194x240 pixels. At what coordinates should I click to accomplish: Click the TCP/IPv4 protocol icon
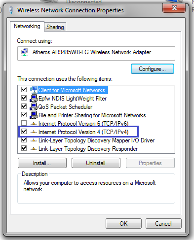pyautogui.click(x=34, y=132)
